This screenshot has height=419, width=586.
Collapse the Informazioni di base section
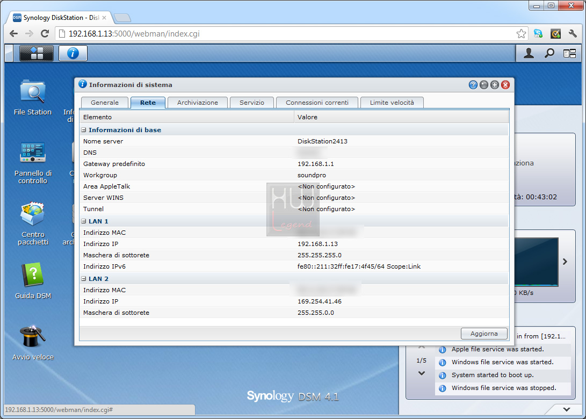point(84,130)
